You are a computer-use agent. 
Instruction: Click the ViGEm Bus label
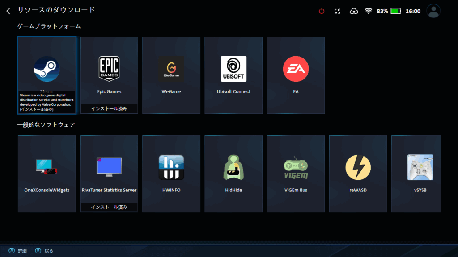tap(296, 190)
